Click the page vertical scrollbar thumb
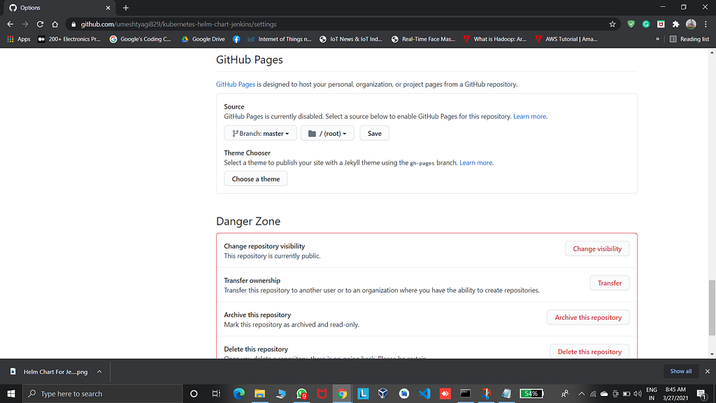The height and width of the screenshot is (403, 716). pyautogui.click(x=712, y=308)
